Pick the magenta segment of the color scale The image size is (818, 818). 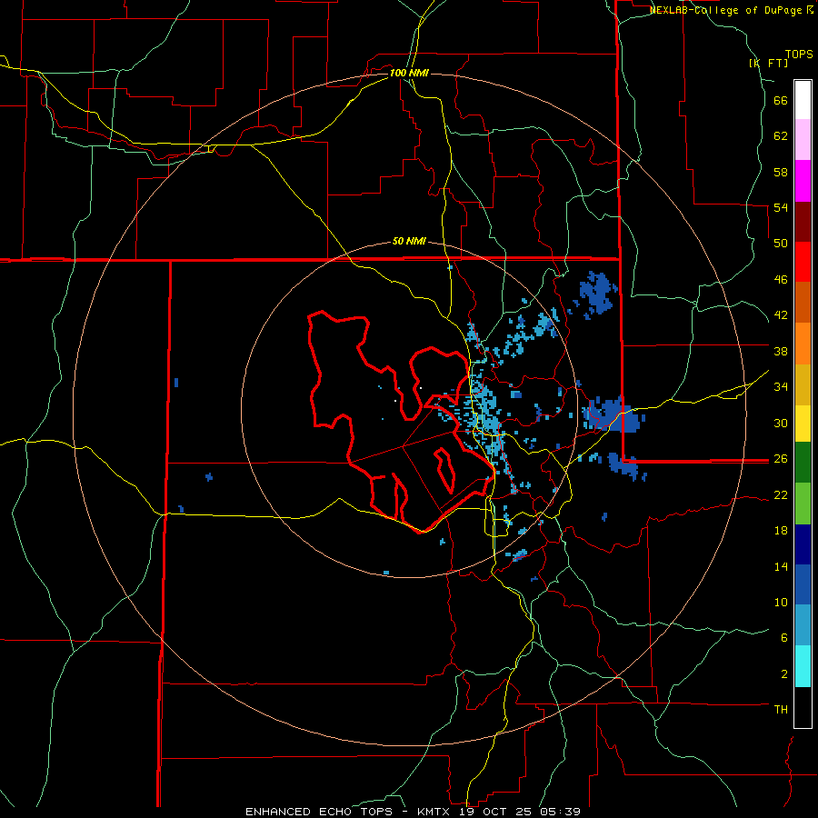click(x=803, y=181)
